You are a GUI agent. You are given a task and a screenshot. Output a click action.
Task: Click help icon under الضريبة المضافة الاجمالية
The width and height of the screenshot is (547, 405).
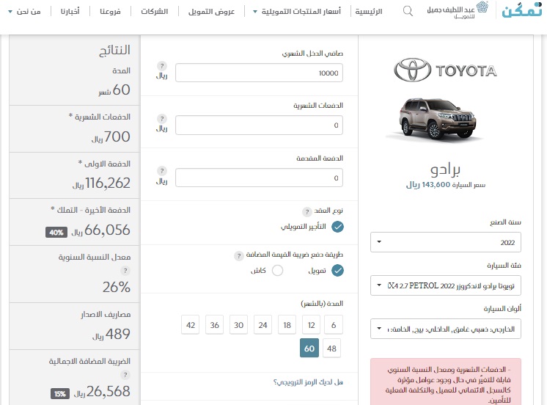click(125, 375)
